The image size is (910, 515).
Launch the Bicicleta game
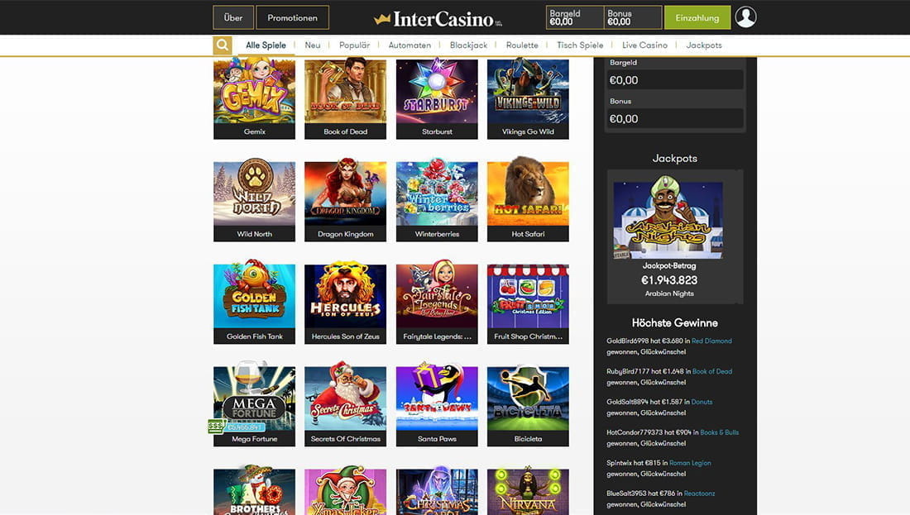pos(528,405)
